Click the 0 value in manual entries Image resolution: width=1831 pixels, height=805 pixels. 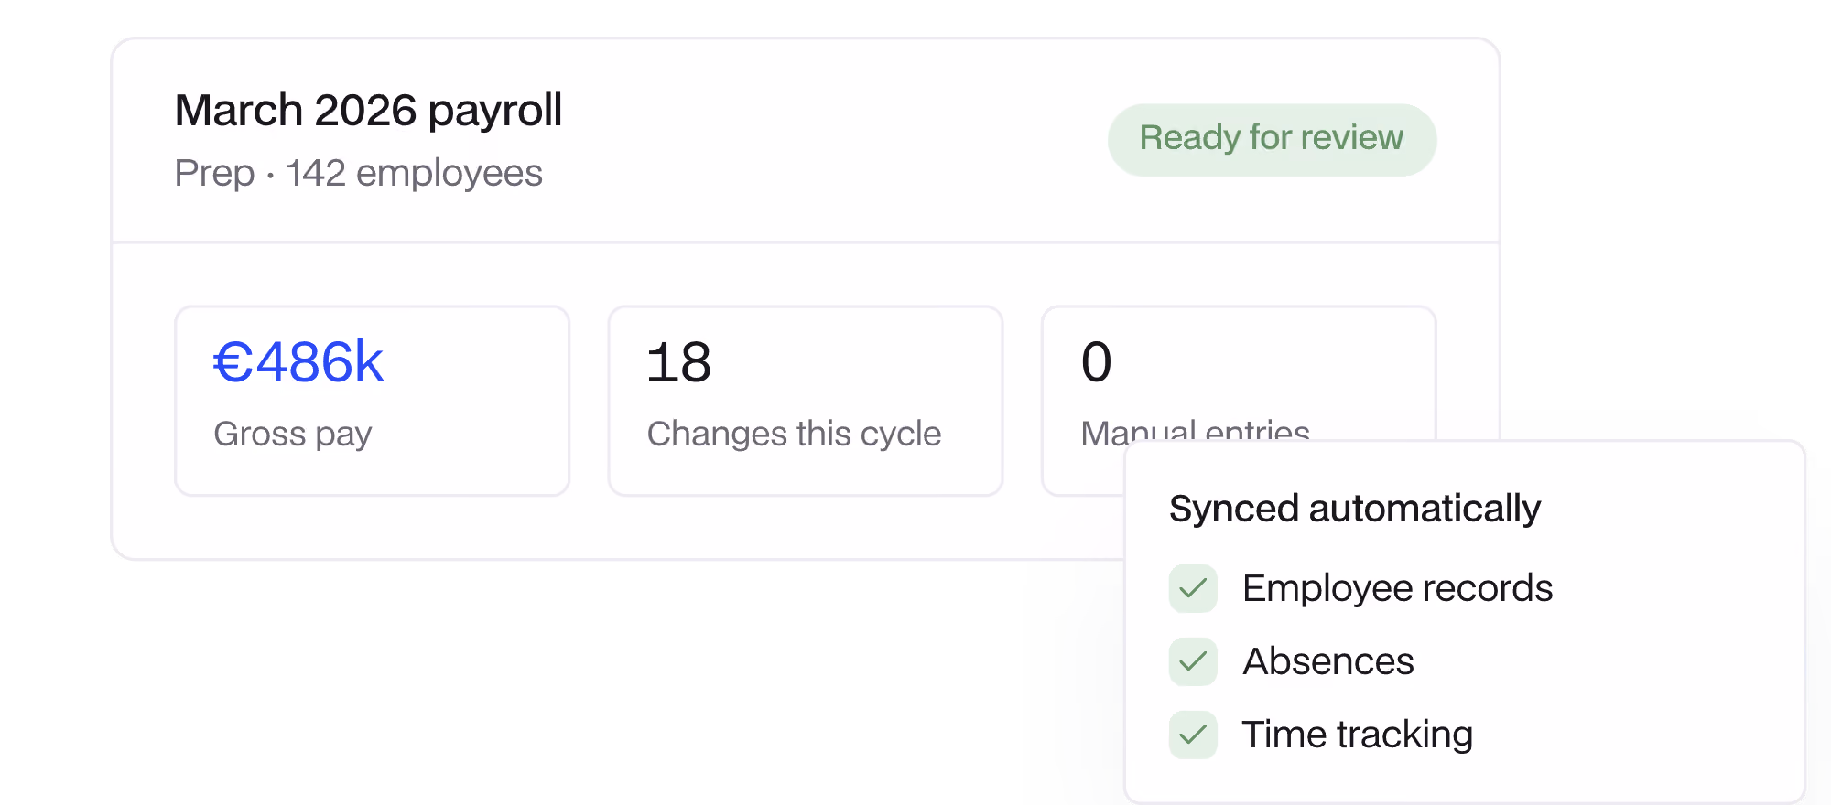(x=1096, y=362)
